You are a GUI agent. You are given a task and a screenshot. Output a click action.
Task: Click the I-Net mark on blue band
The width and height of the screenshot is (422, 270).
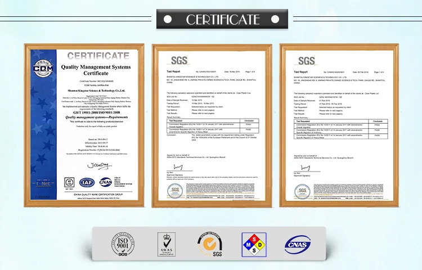pyautogui.click(x=43, y=184)
